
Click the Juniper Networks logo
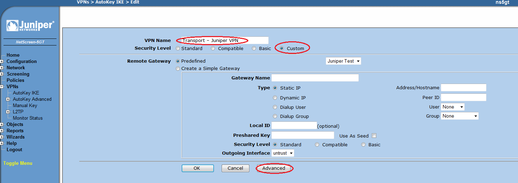tap(30, 26)
